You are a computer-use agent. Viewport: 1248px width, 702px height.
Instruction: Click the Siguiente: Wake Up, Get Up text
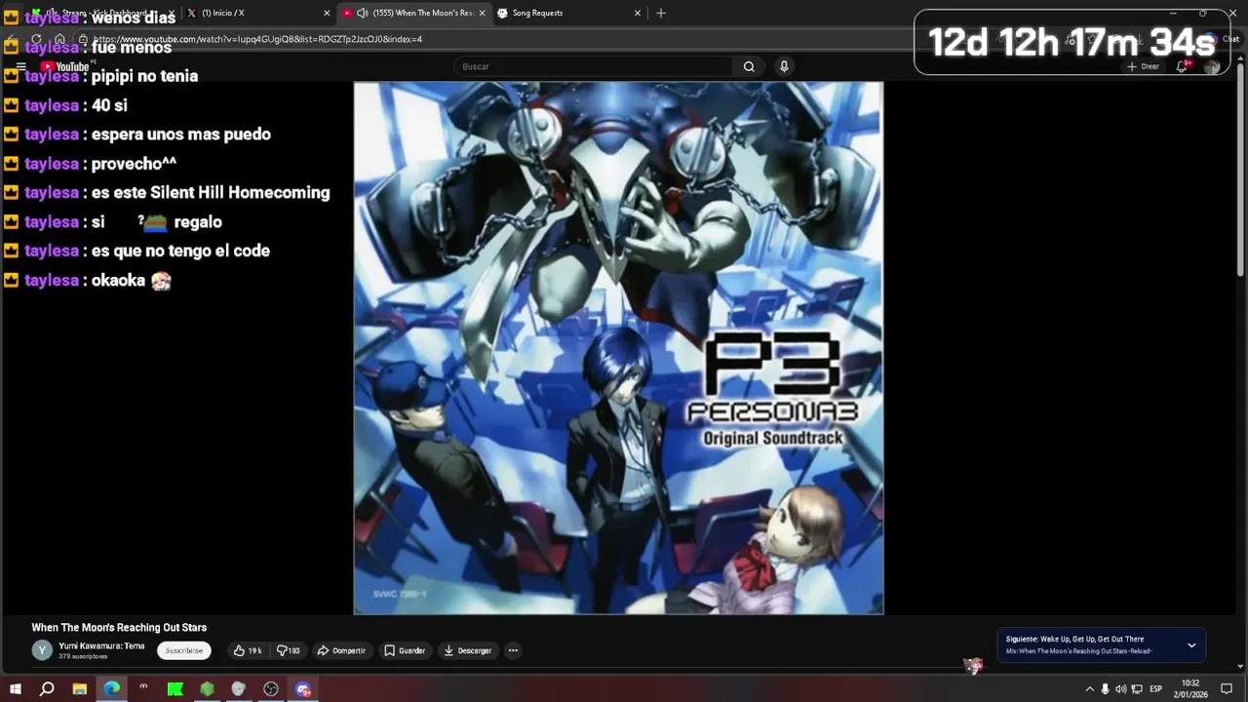click(x=1074, y=639)
